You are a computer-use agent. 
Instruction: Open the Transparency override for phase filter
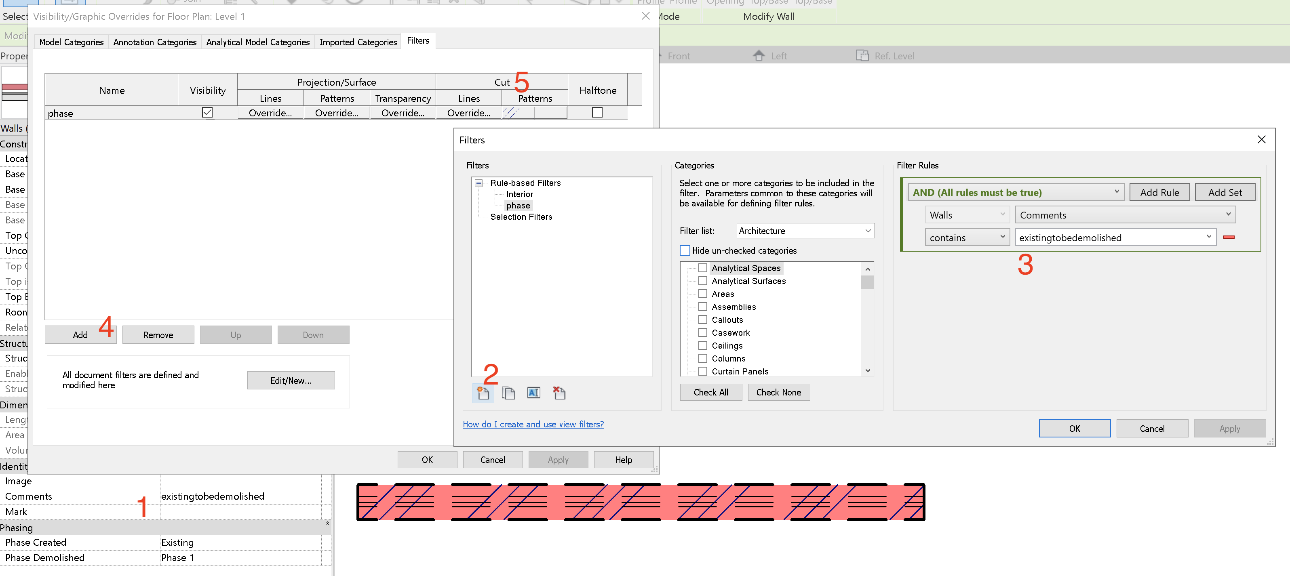[403, 113]
